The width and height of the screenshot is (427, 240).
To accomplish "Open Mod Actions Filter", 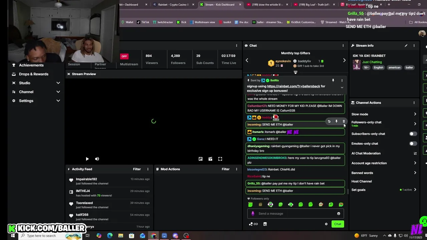I will pos(226,169).
